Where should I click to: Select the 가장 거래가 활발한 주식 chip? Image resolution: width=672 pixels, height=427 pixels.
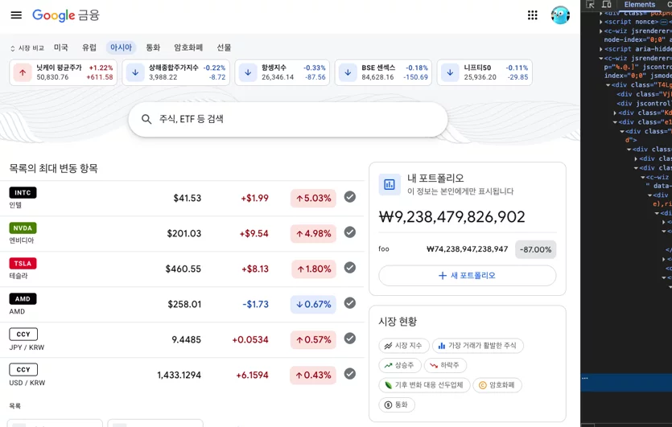pos(477,346)
